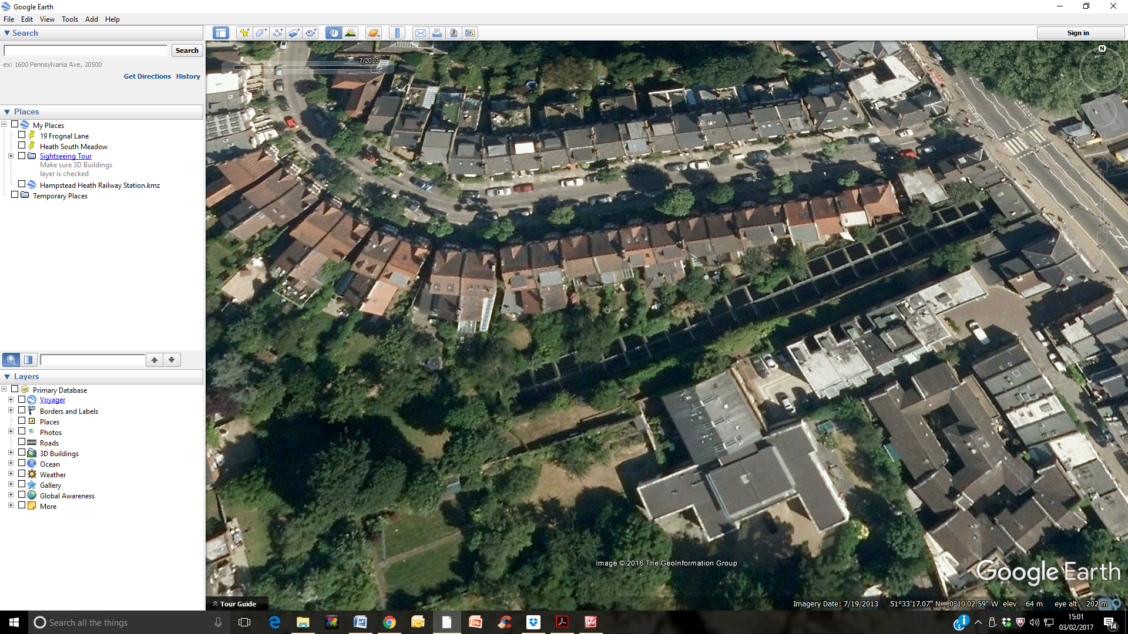Open Task View on the taskbar

pos(244,622)
